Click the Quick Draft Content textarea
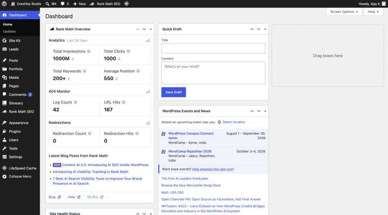 point(213,73)
